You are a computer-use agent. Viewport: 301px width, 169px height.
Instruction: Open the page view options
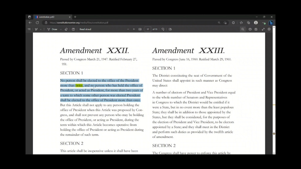coord(170,29)
